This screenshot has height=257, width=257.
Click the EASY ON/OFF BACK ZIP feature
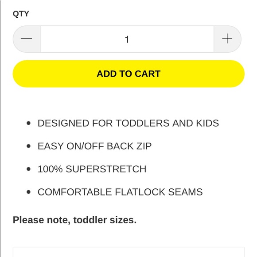point(94,146)
